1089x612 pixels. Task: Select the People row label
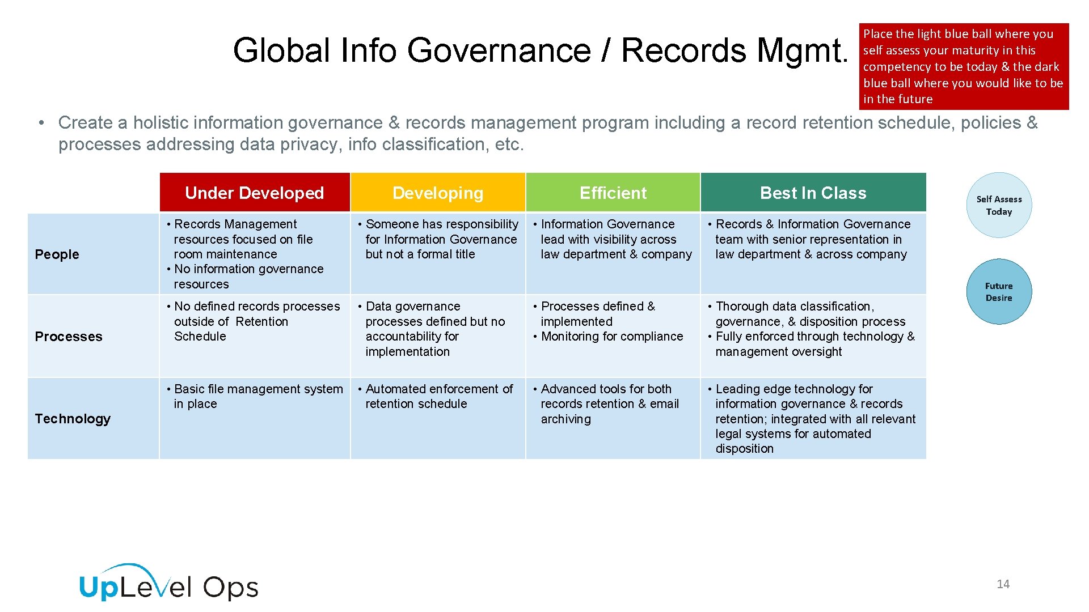click(x=57, y=254)
